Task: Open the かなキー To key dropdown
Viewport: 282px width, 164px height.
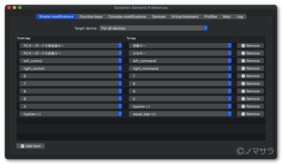Action: pos(180,53)
